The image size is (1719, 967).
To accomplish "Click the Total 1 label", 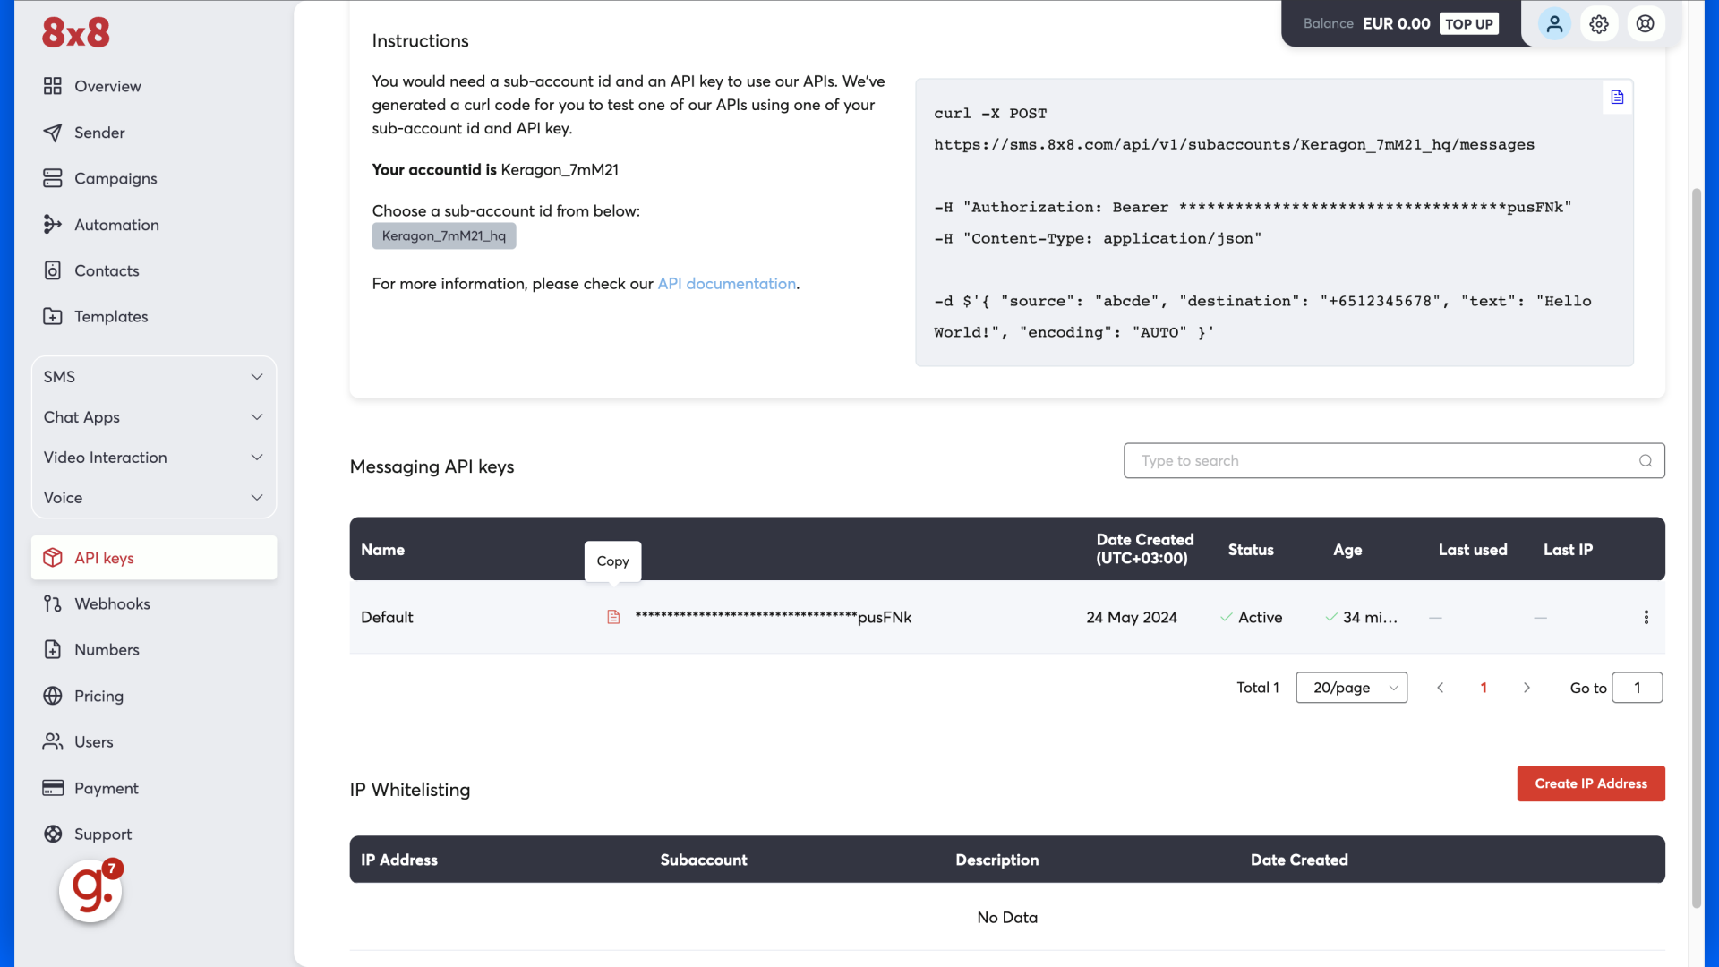I will click(x=1258, y=688).
